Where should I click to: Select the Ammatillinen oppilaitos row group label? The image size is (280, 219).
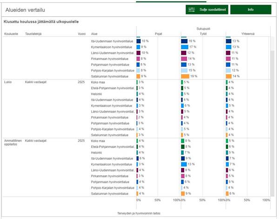(11, 142)
